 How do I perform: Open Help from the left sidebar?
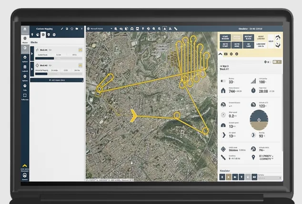(x=25, y=87)
